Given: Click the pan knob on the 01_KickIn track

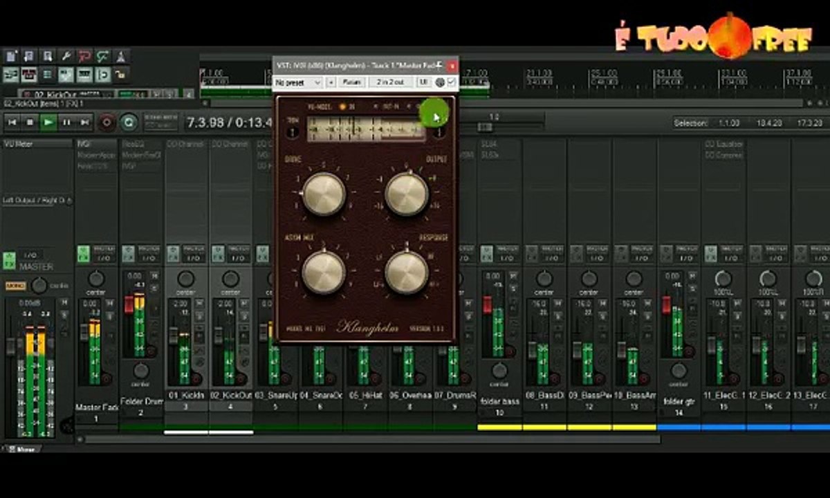Looking at the screenshot, I should [186, 279].
